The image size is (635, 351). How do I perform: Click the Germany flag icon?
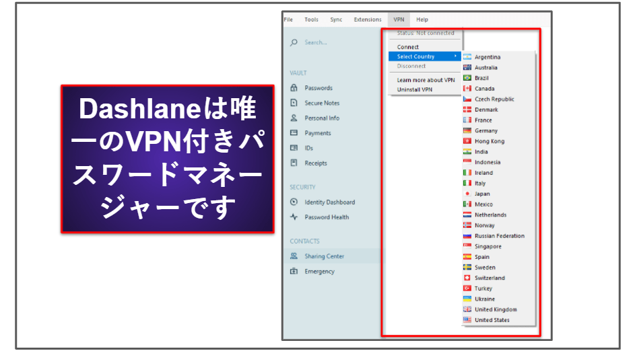467,130
